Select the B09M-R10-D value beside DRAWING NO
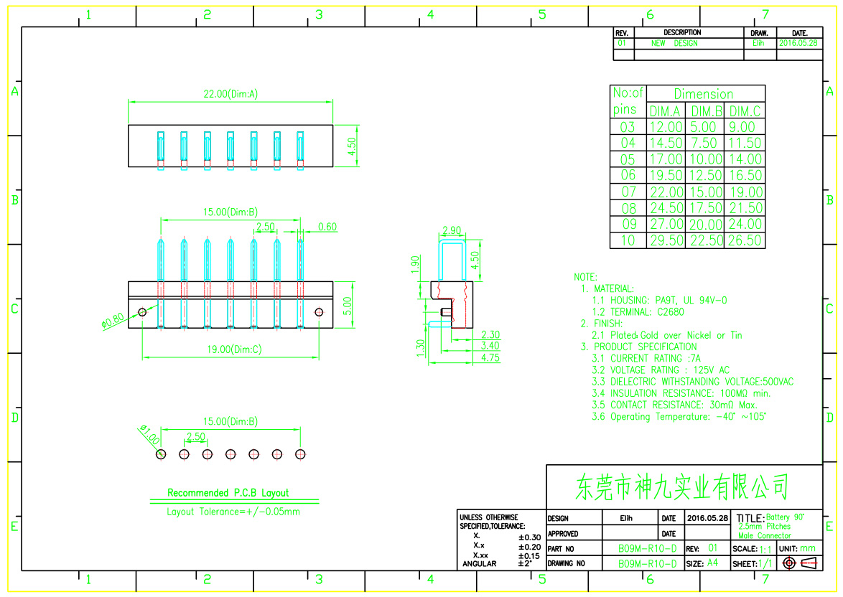The width and height of the screenshot is (843, 597). point(647,564)
